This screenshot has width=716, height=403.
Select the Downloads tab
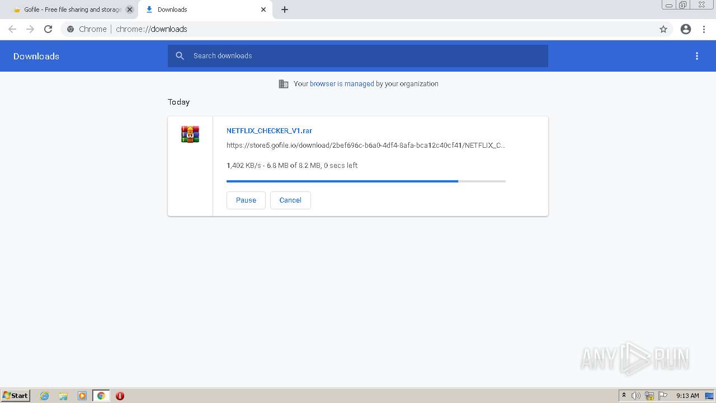(205, 10)
